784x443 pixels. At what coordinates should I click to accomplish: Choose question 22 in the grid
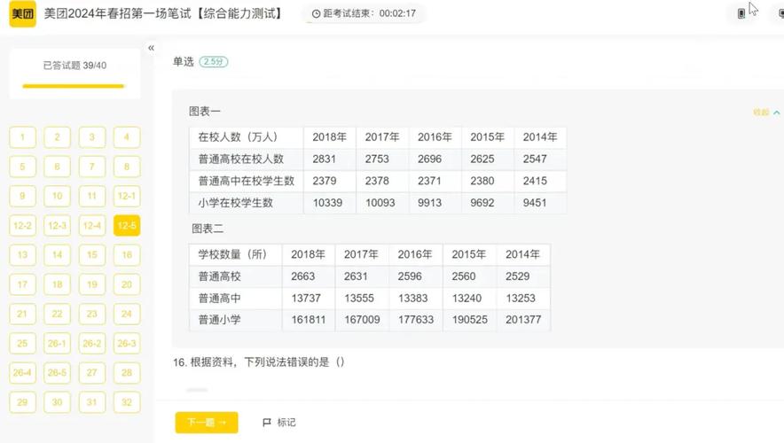57,315
